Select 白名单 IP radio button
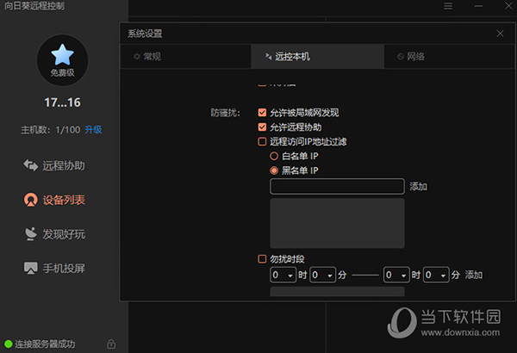The image size is (517, 353). pyautogui.click(x=274, y=156)
